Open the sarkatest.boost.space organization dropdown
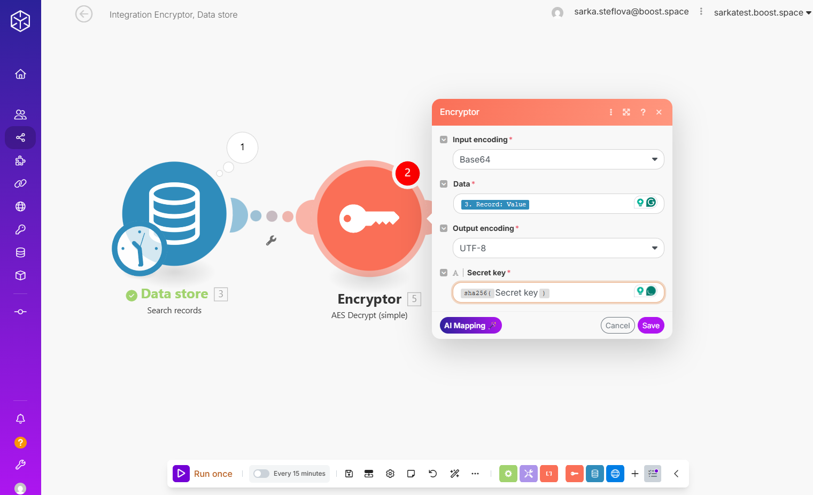Screen dimensions: 813x495 762,13
